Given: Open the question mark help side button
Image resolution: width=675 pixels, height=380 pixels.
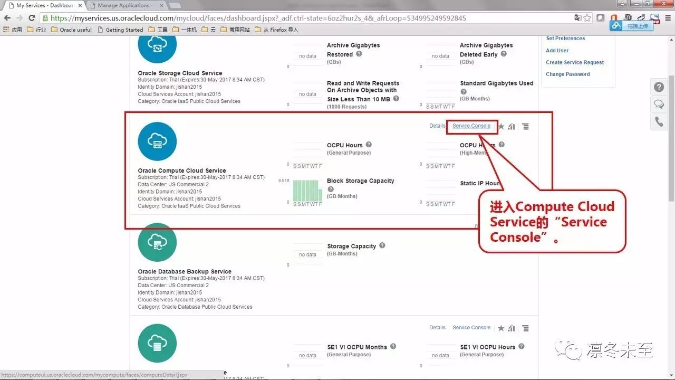Looking at the screenshot, I should pyautogui.click(x=659, y=87).
